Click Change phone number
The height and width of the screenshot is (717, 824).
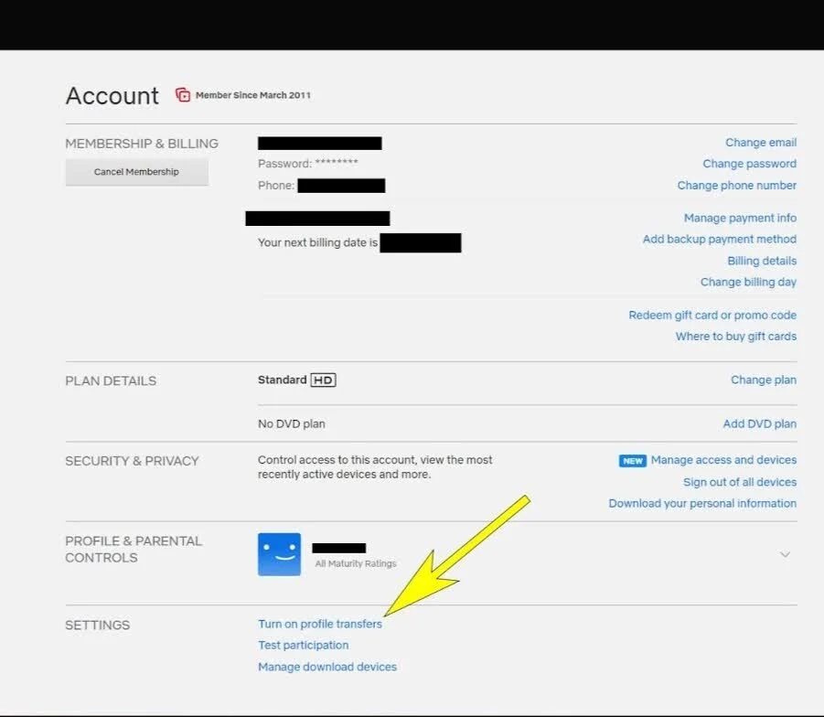pos(736,186)
